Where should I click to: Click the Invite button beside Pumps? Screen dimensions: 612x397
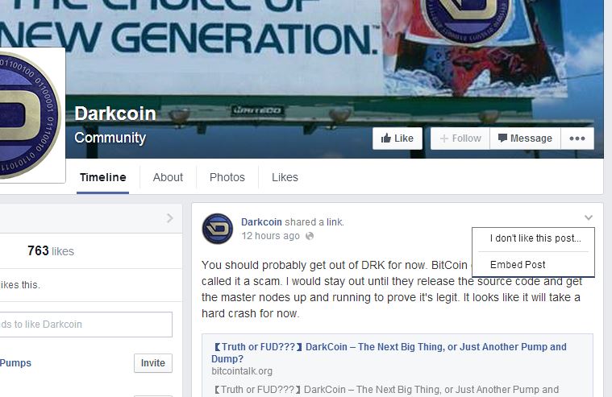pos(153,363)
